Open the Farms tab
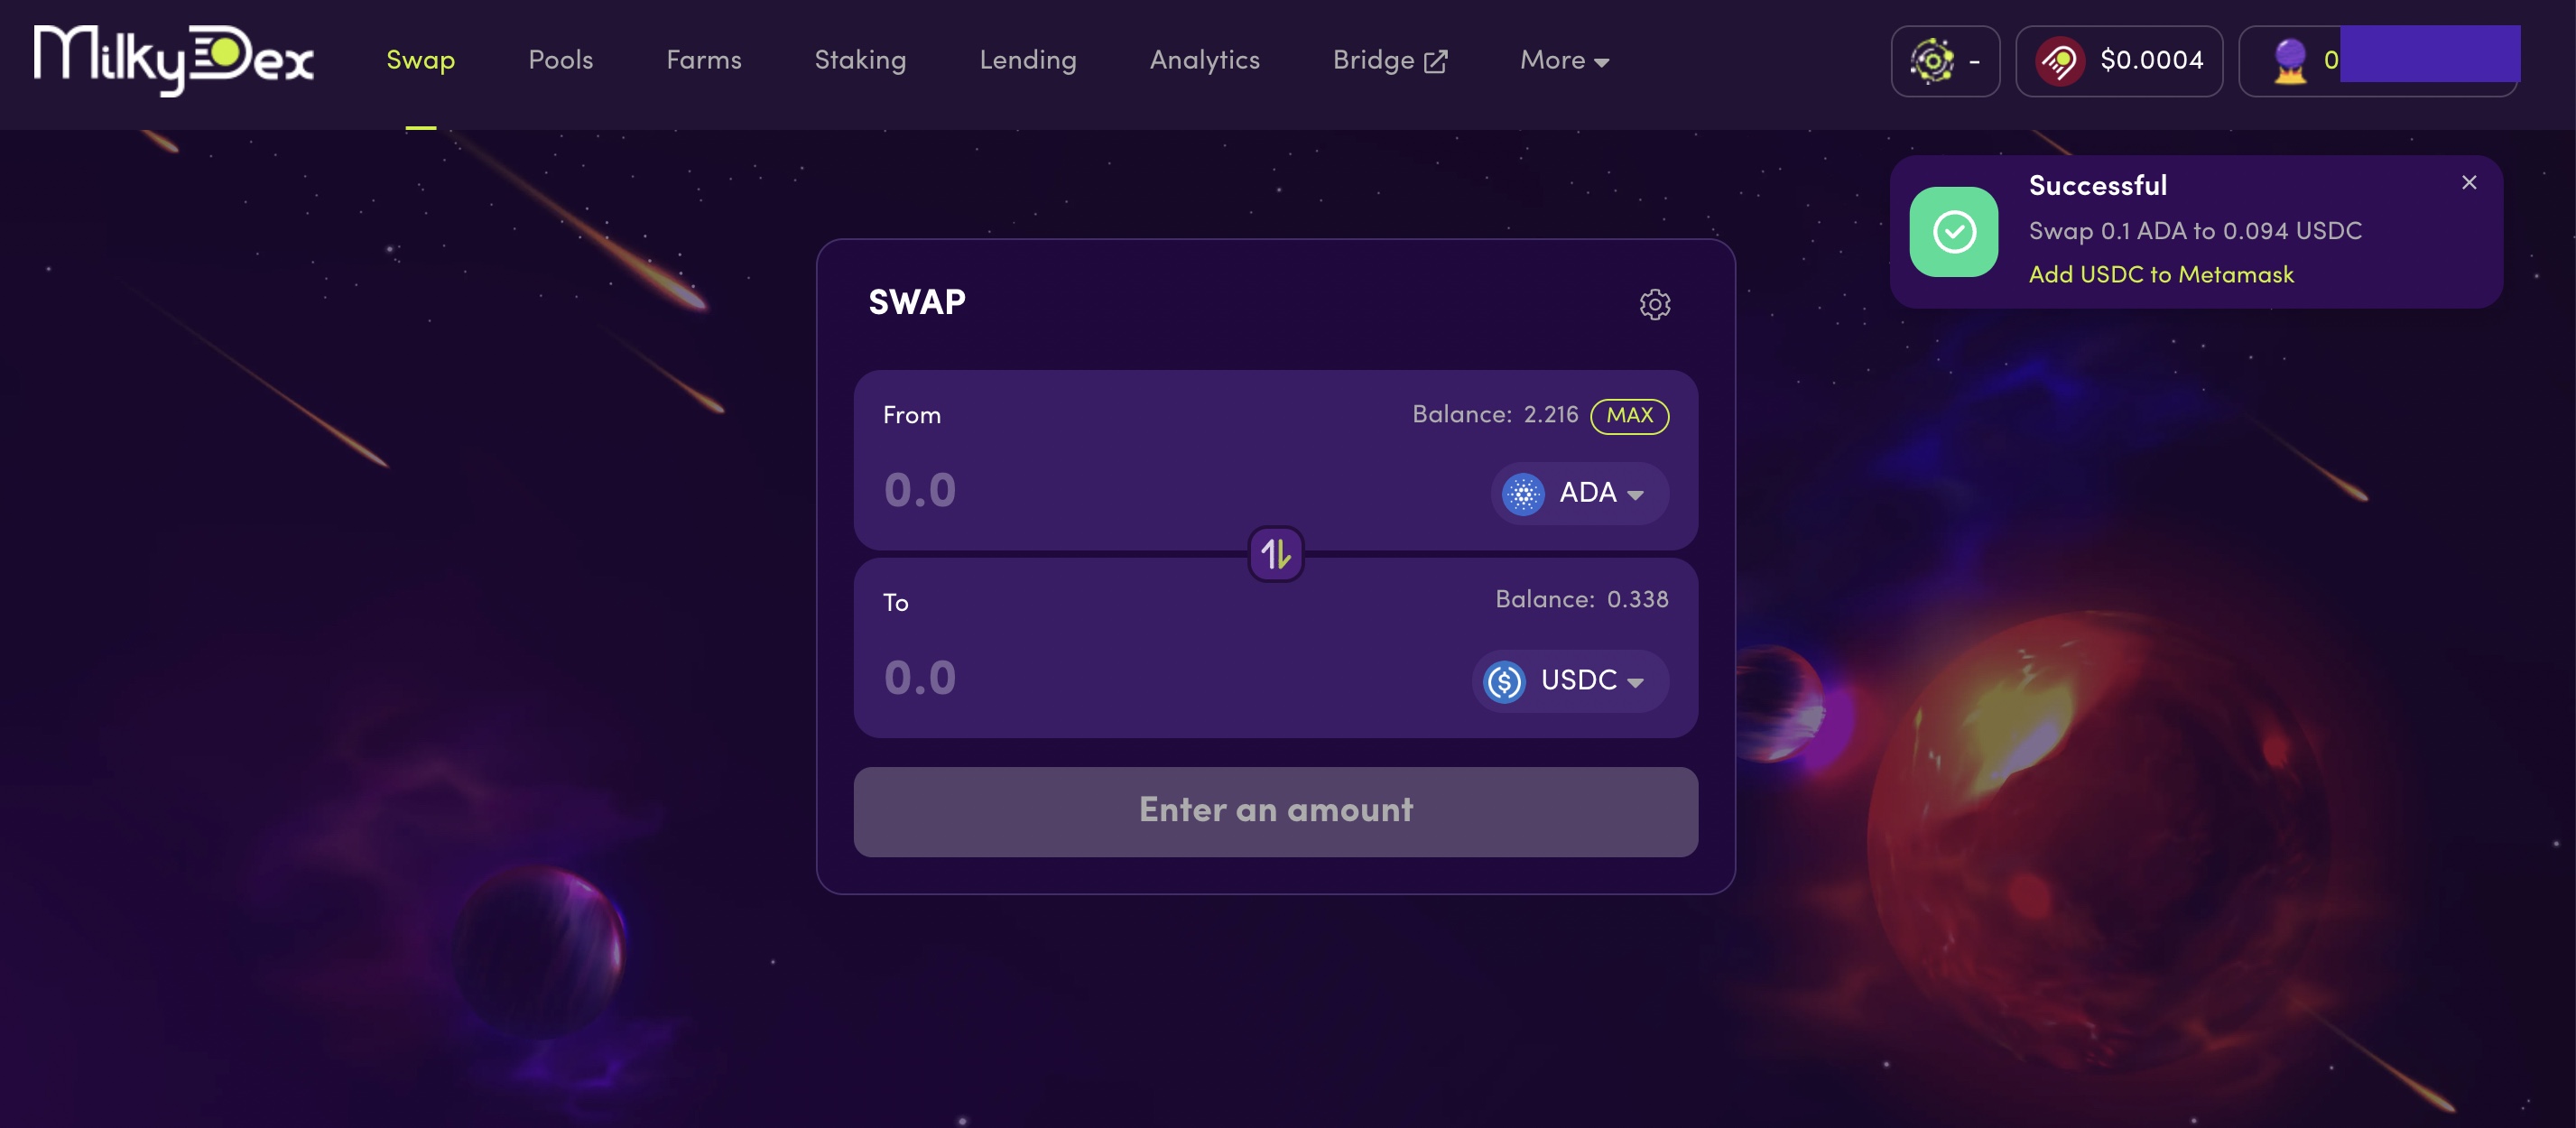Screen dimensions: 2576x1128 point(703,60)
